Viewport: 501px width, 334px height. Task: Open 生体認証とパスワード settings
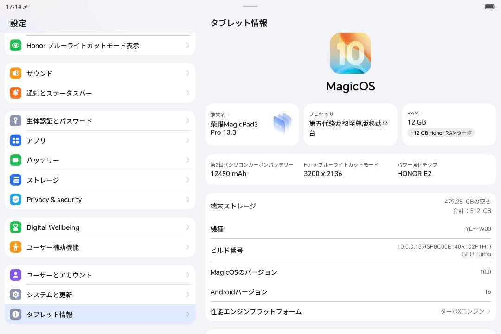pyautogui.click(x=100, y=121)
